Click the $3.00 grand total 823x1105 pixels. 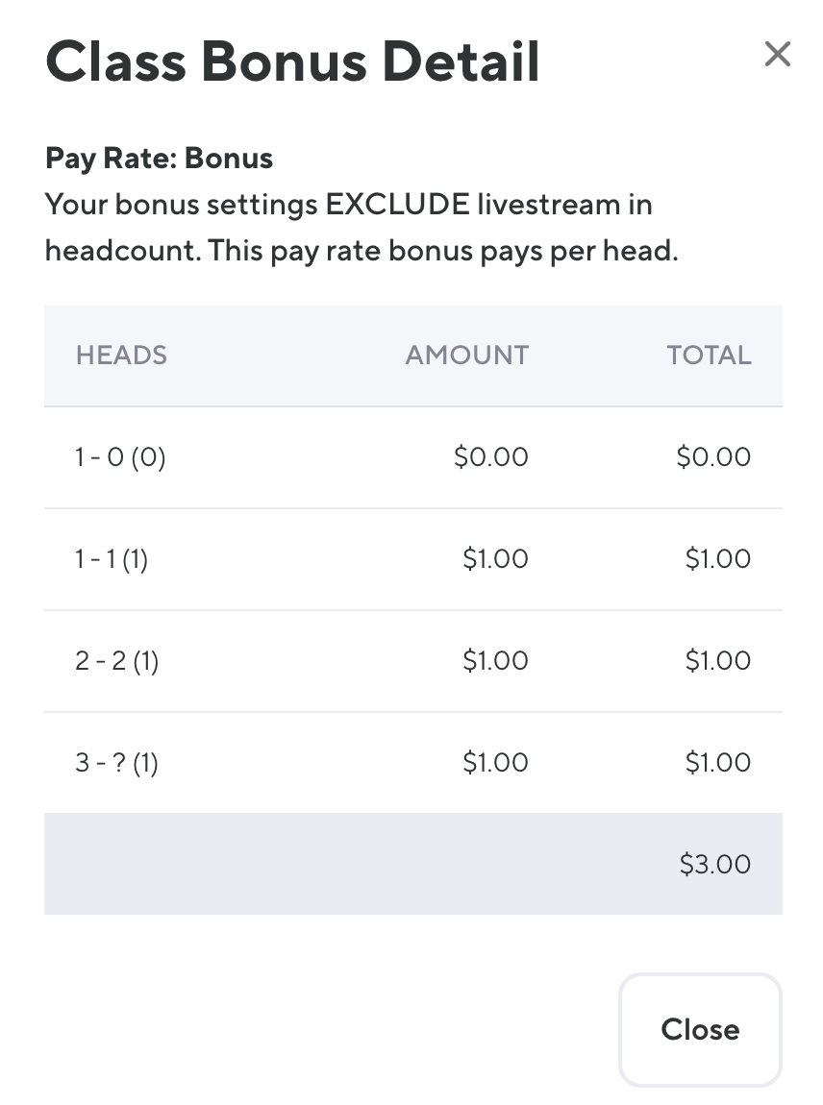coord(714,865)
